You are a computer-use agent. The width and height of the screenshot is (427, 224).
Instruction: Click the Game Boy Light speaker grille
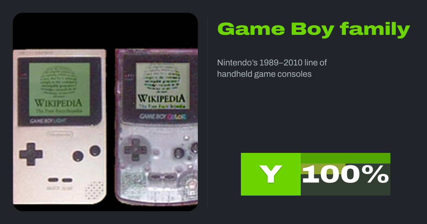tap(94, 190)
